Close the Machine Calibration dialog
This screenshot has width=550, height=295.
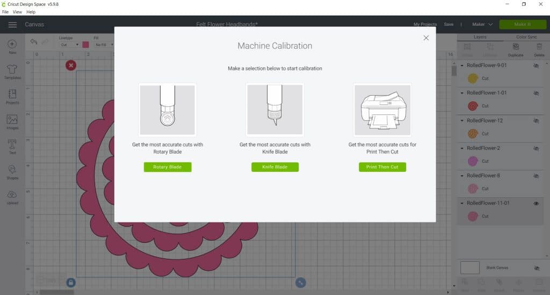426,38
